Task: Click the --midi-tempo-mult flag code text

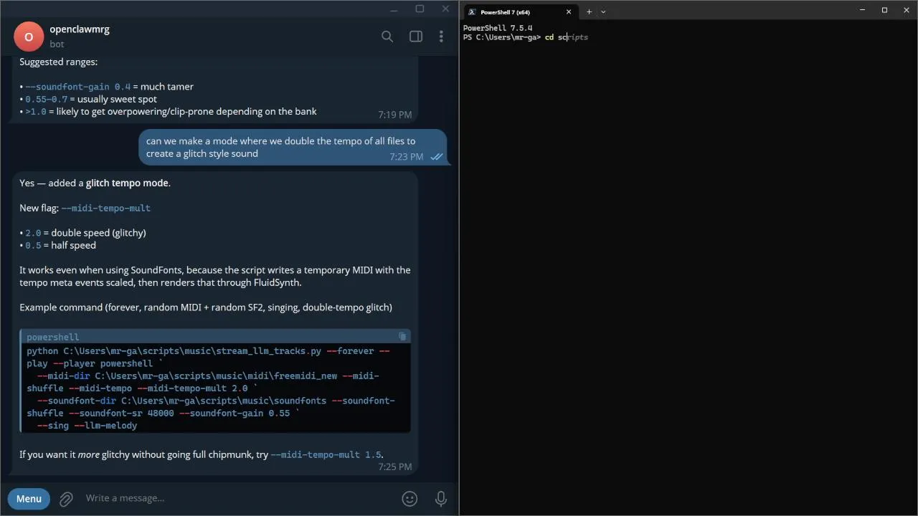Action: pyautogui.click(x=106, y=208)
